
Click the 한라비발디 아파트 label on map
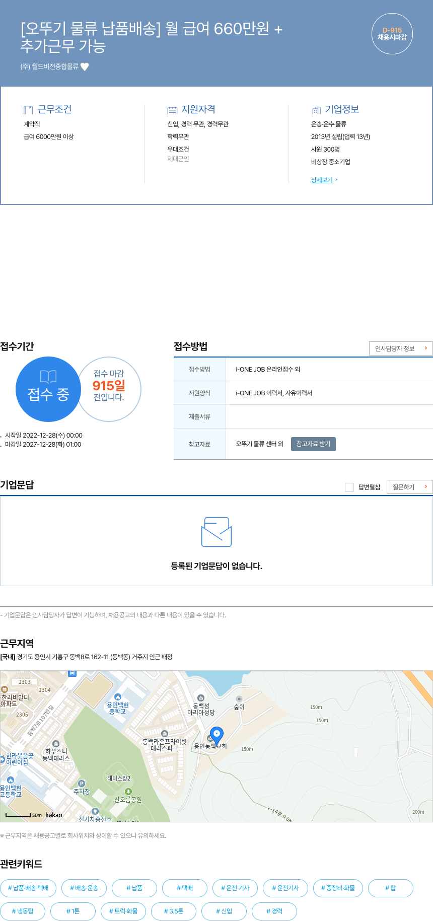(x=15, y=700)
